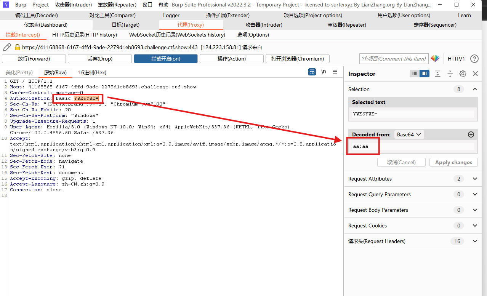Expand all Inspector sections icon
This screenshot has width=487, height=296.
tap(437, 74)
